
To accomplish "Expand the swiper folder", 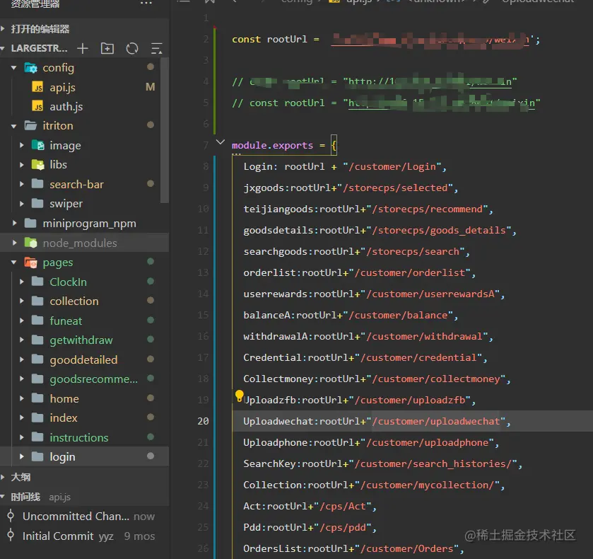I will (x=21, y=204).
